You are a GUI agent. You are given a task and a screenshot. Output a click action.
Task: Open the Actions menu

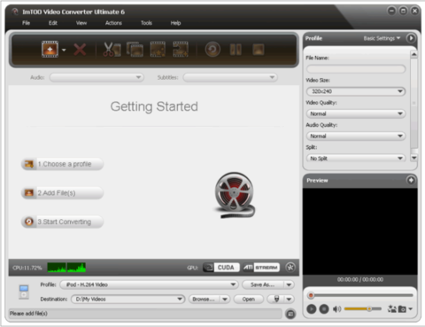pos(113,23)
